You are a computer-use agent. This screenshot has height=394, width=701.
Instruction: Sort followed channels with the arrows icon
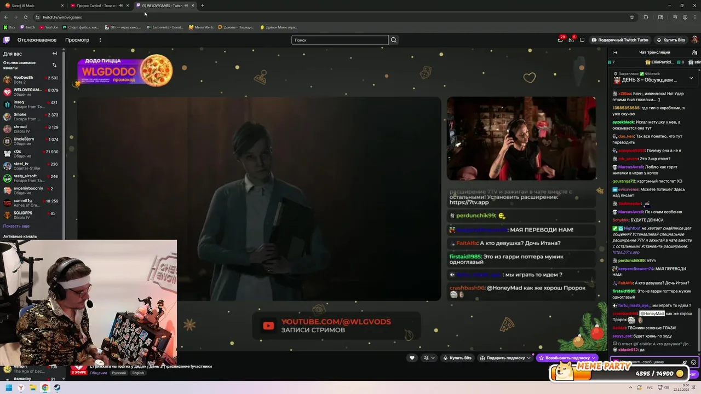[x=54, y=65]
